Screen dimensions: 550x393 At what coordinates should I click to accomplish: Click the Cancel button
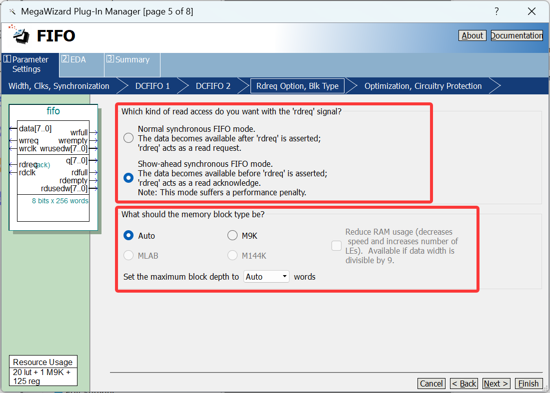431,384
